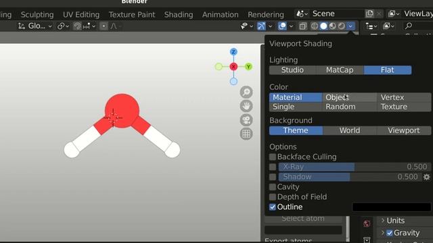Set color mode to Object
This screenshot has width=433, height=243.
coord(350,97)
